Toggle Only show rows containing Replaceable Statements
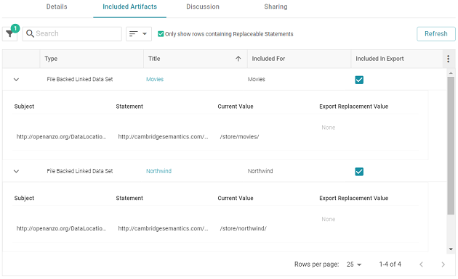The width and height of the screenshot is (458, 279). pos(161,34)
